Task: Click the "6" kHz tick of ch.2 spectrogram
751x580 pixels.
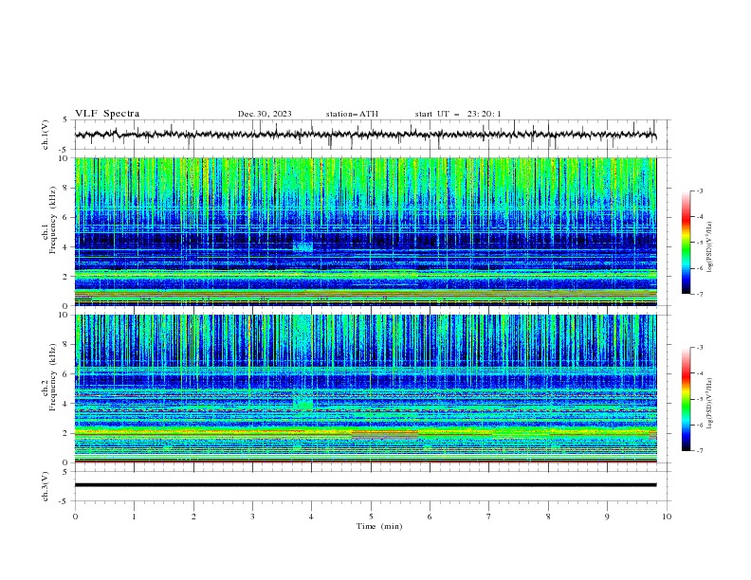Action: coord(66,374)
